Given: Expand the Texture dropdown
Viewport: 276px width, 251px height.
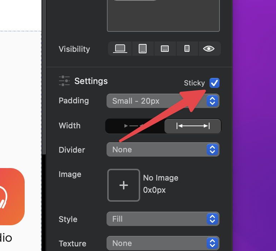Looking at the screenshot, I should 163,243.
